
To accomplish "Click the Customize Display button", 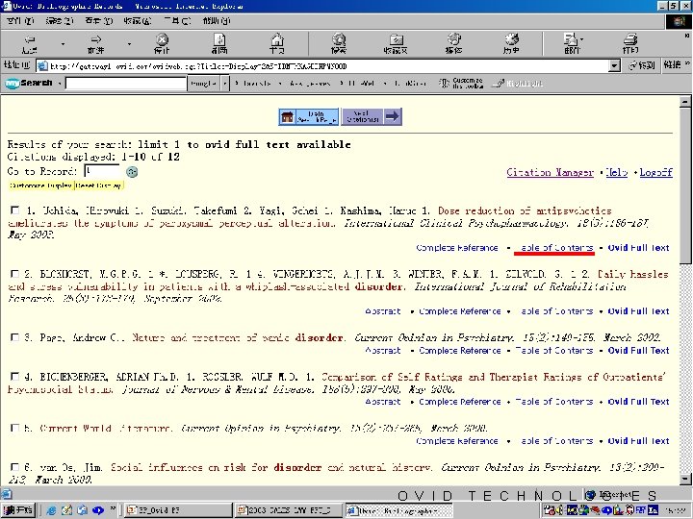I will tap(40, 185).
